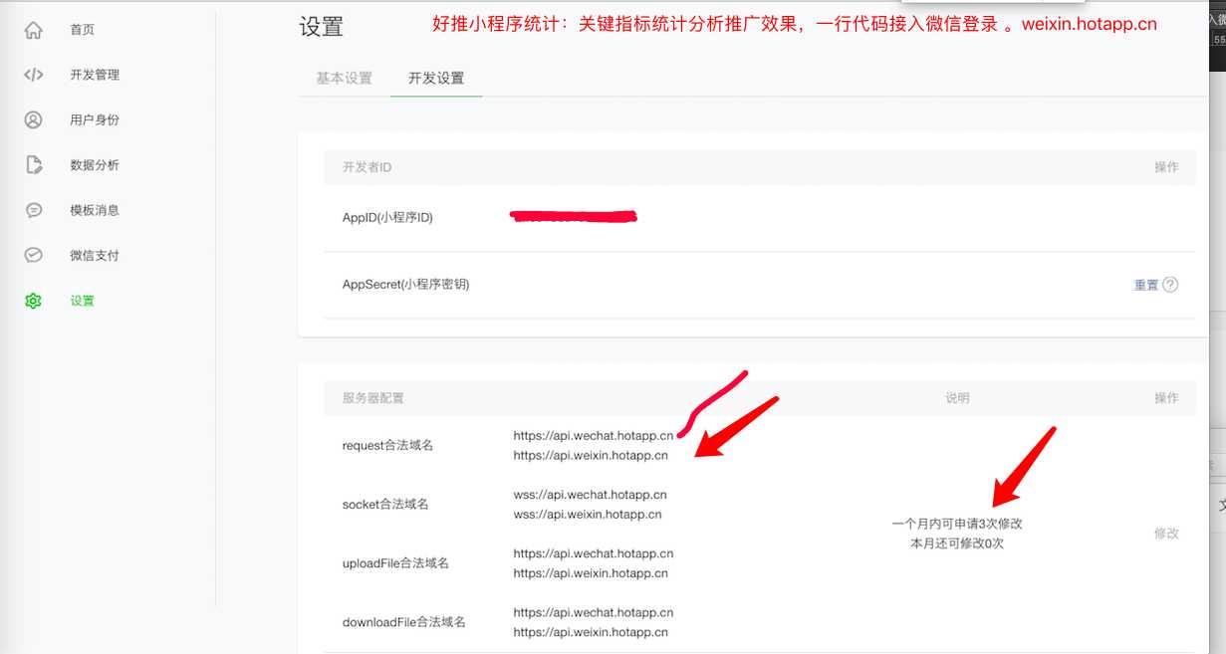Click 操作 header in 开发者ID section
Screen dimensions: 1226x654
(x=1166, y=167)
